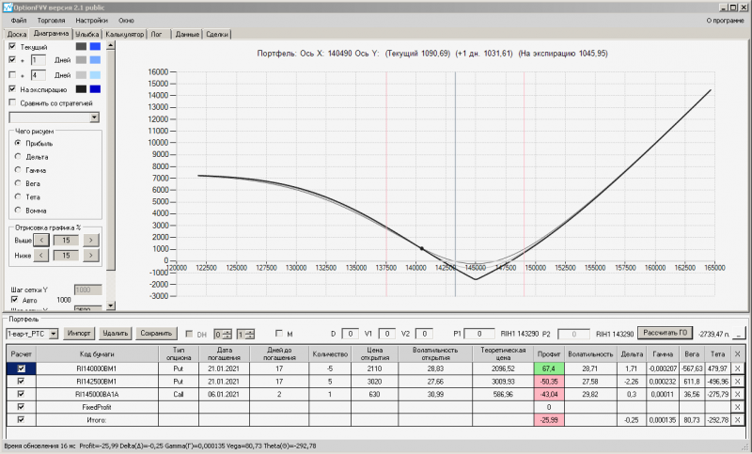Decrease the Выше percentage with the left arrow
Image resolution: width=752 pixels, height=454 pixels.
point(41,241)
